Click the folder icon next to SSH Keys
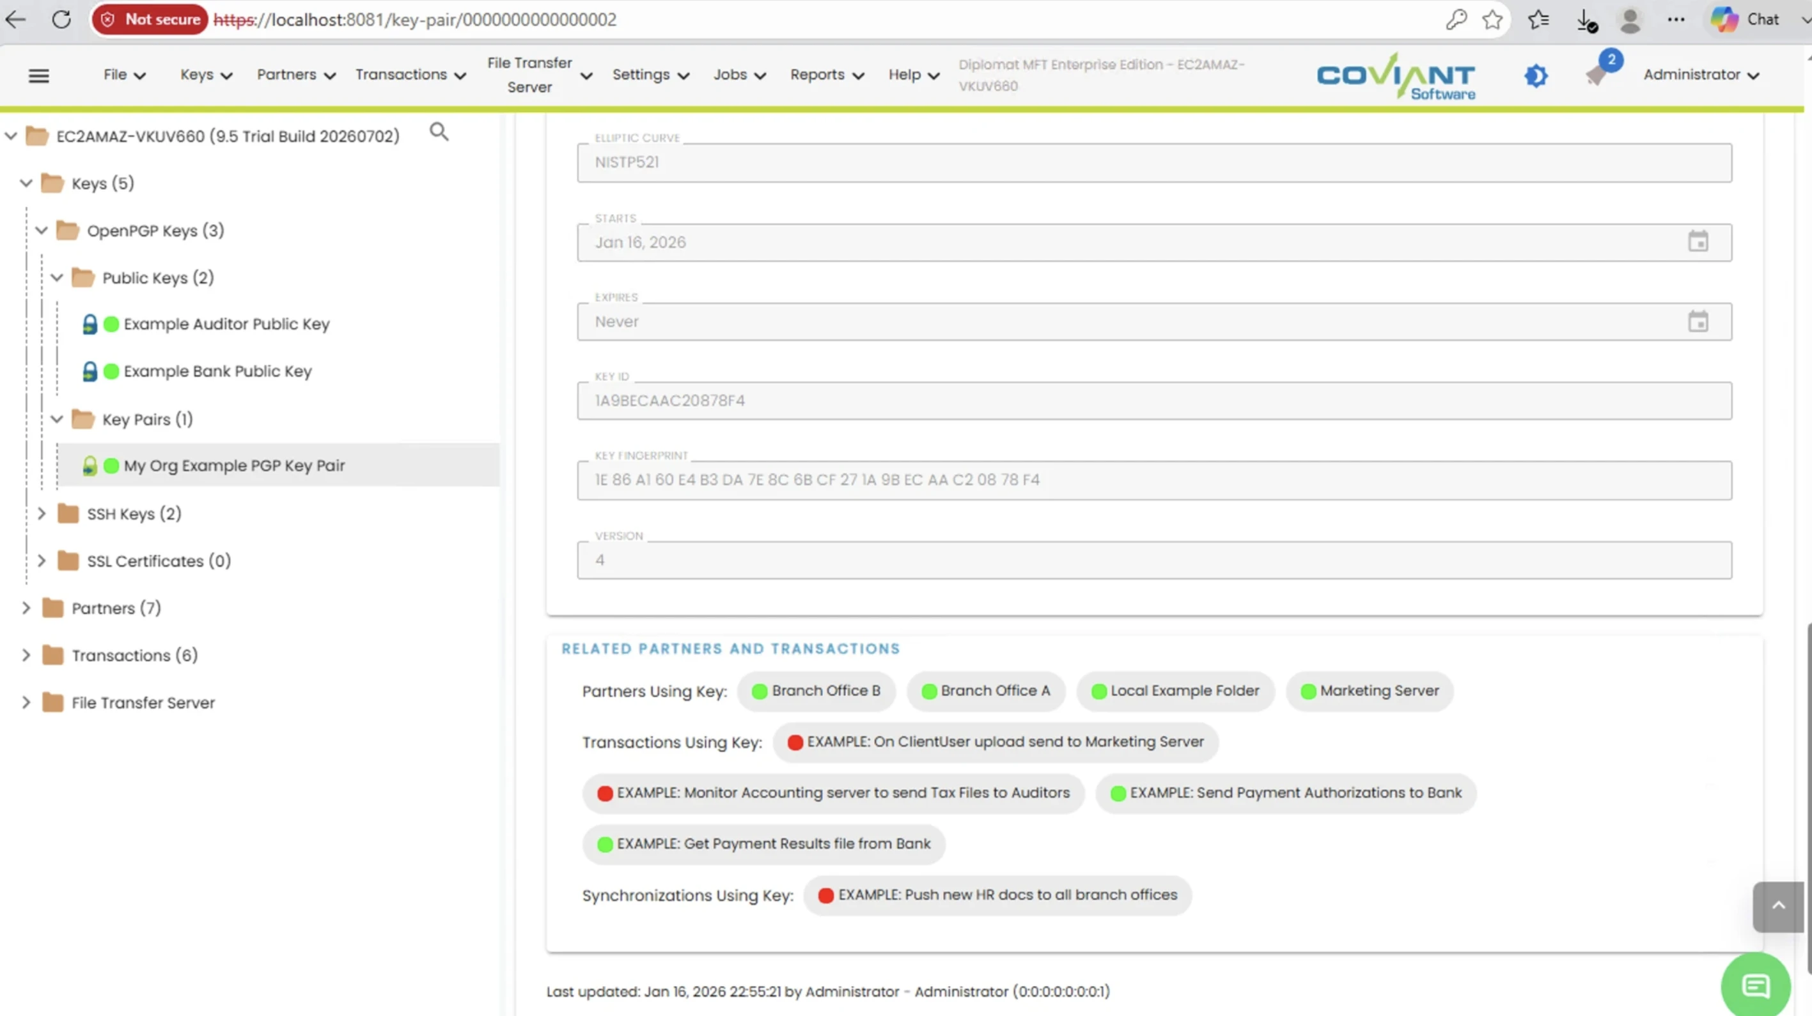Image resolution: width=1812 pixels, height=1016 pixels. point(68,514)
